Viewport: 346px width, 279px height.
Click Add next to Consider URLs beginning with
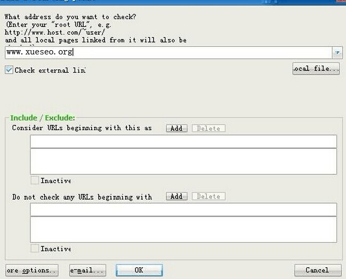(x=176, y=128)
